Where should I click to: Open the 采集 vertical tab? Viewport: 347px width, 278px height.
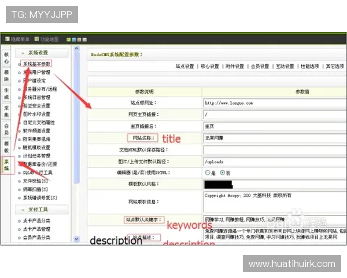coord(6,111)
